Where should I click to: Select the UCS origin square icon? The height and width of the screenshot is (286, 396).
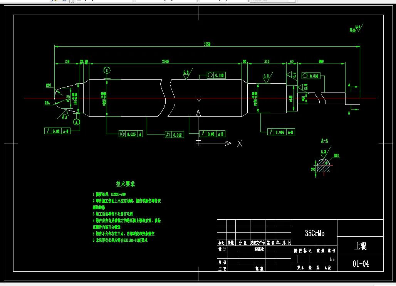coord(198,143)
